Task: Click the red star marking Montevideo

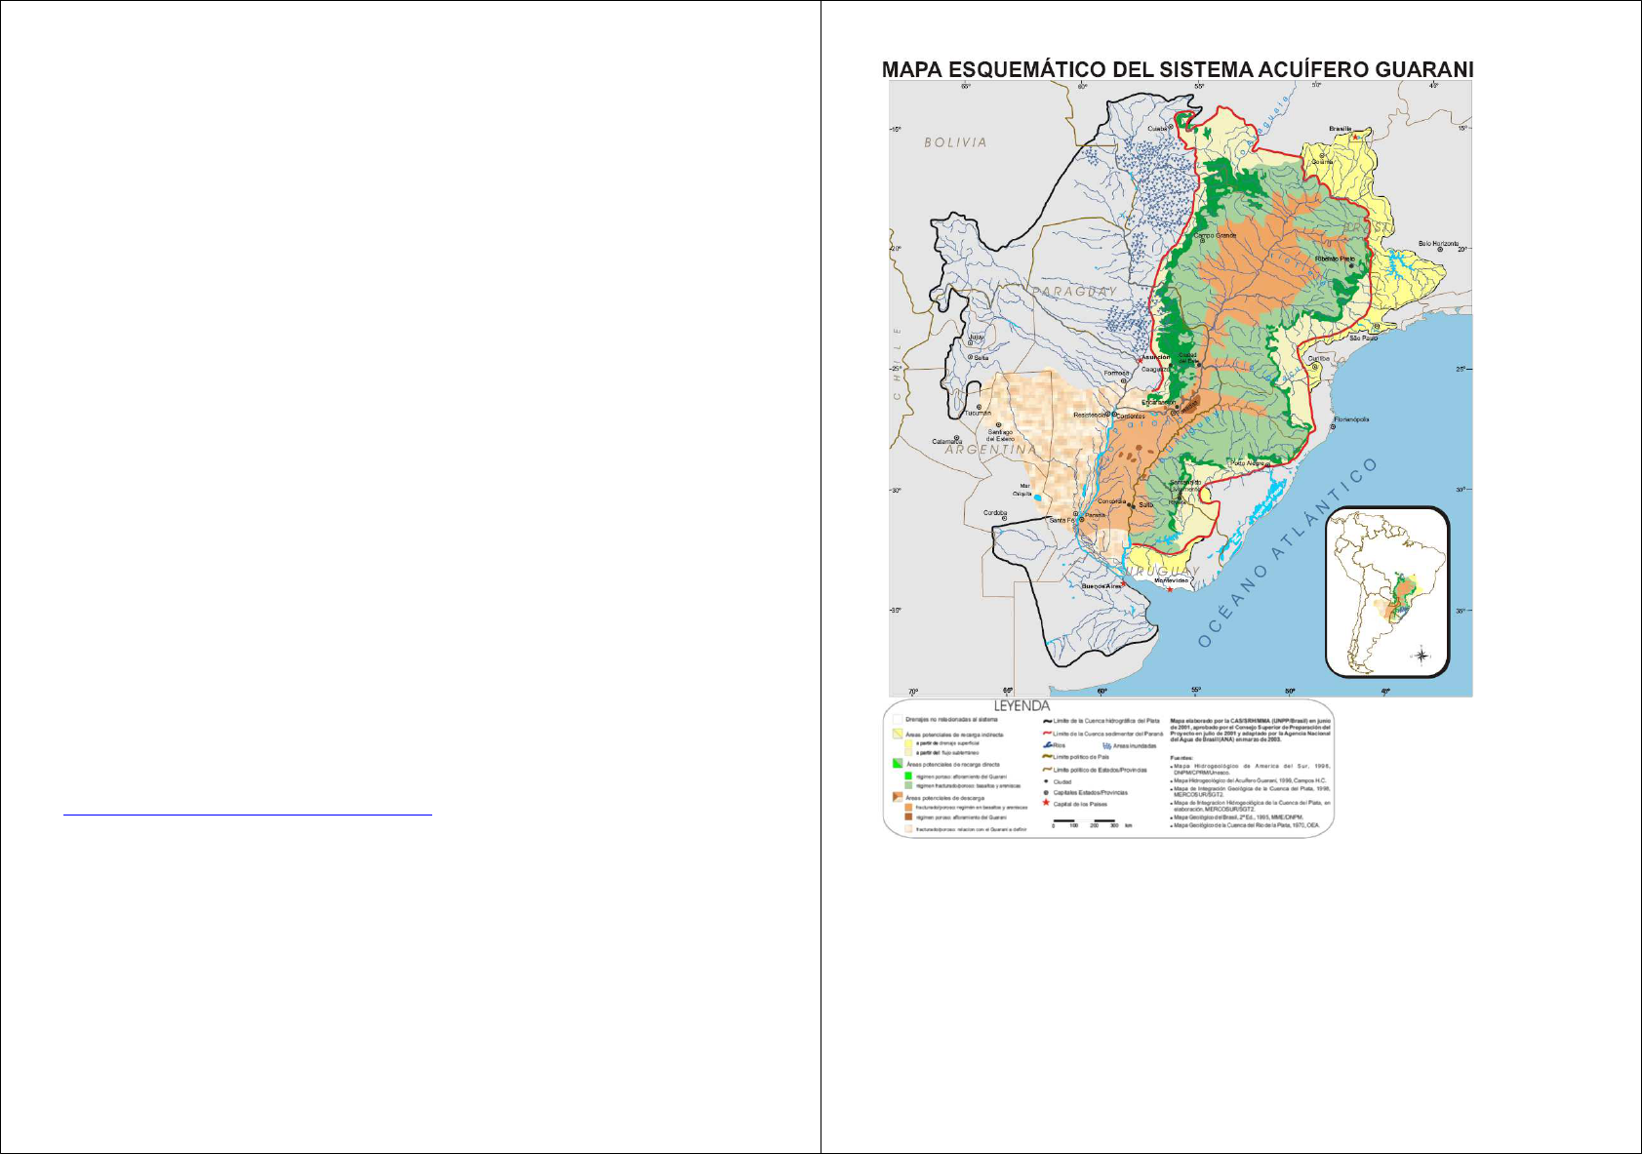Action: tap(1170, 589)
